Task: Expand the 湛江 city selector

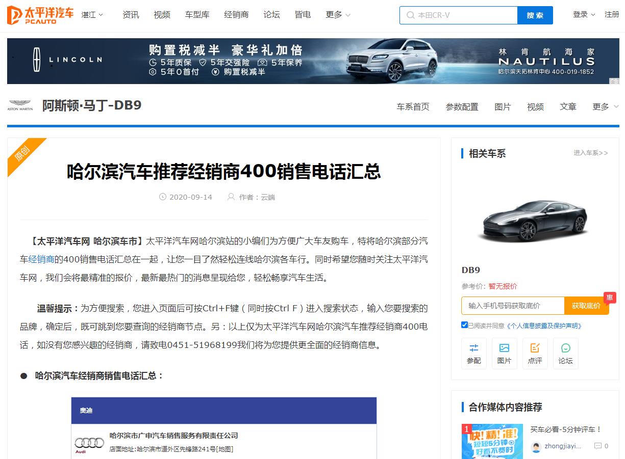Action: 92,15
